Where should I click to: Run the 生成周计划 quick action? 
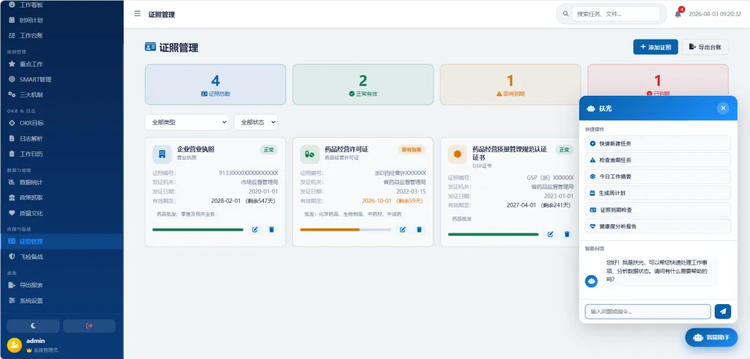[658, 193]
